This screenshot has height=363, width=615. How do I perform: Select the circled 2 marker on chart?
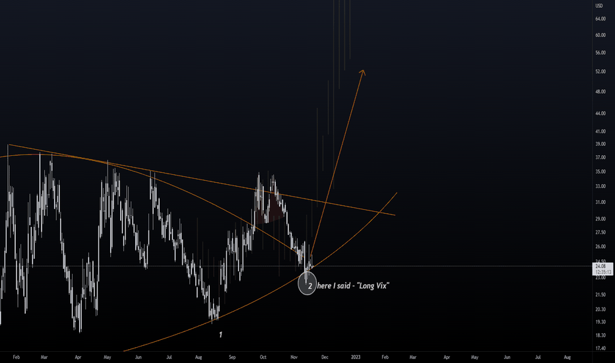(x=307, y=284)
